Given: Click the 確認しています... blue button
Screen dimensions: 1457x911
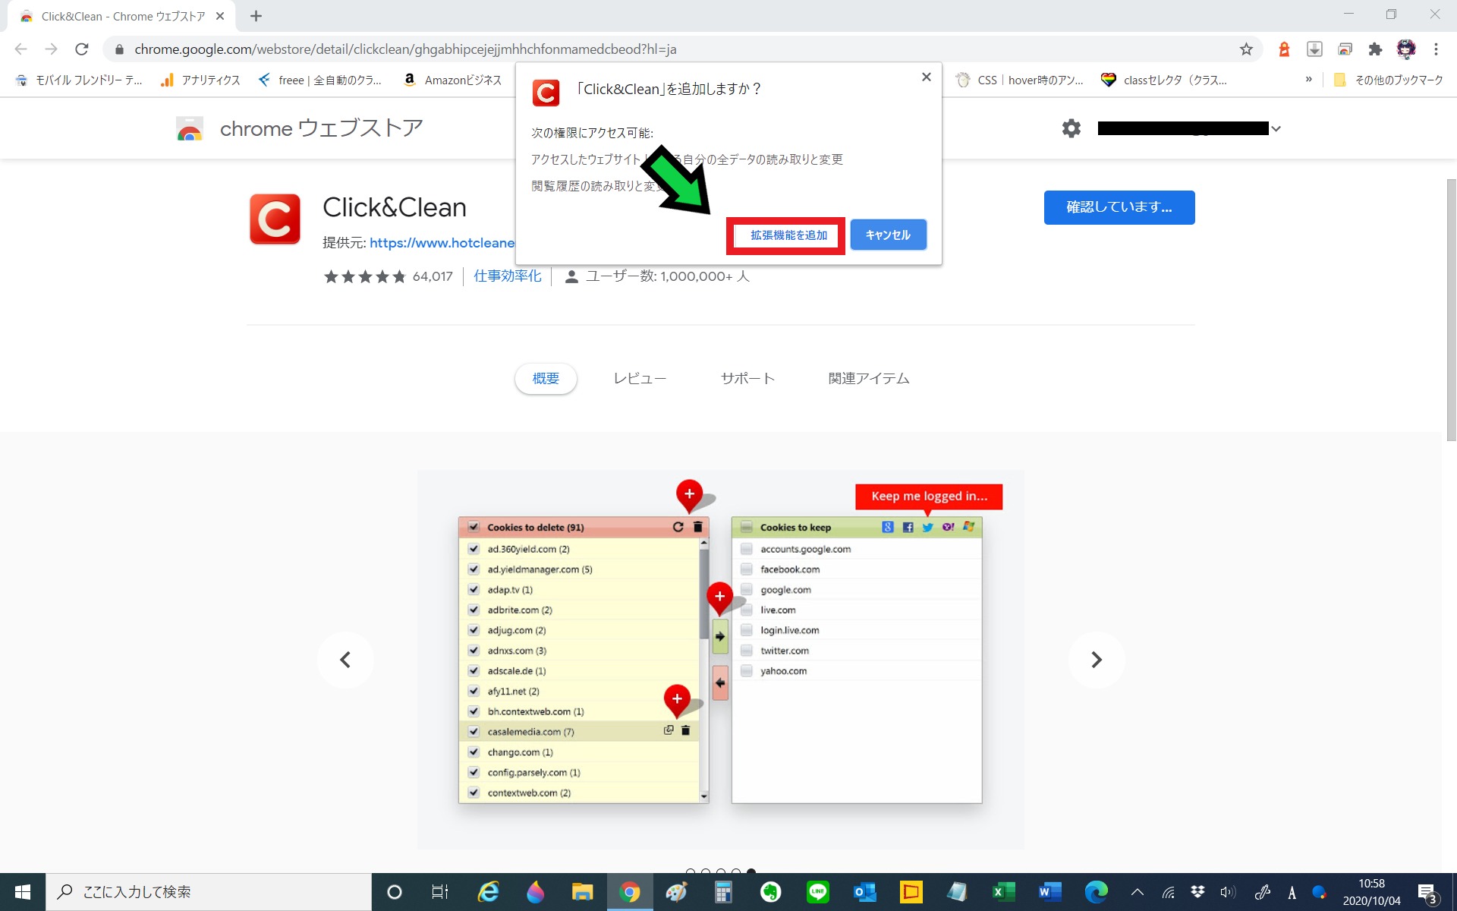Looking at the screenshot, I should point(1119,207).
